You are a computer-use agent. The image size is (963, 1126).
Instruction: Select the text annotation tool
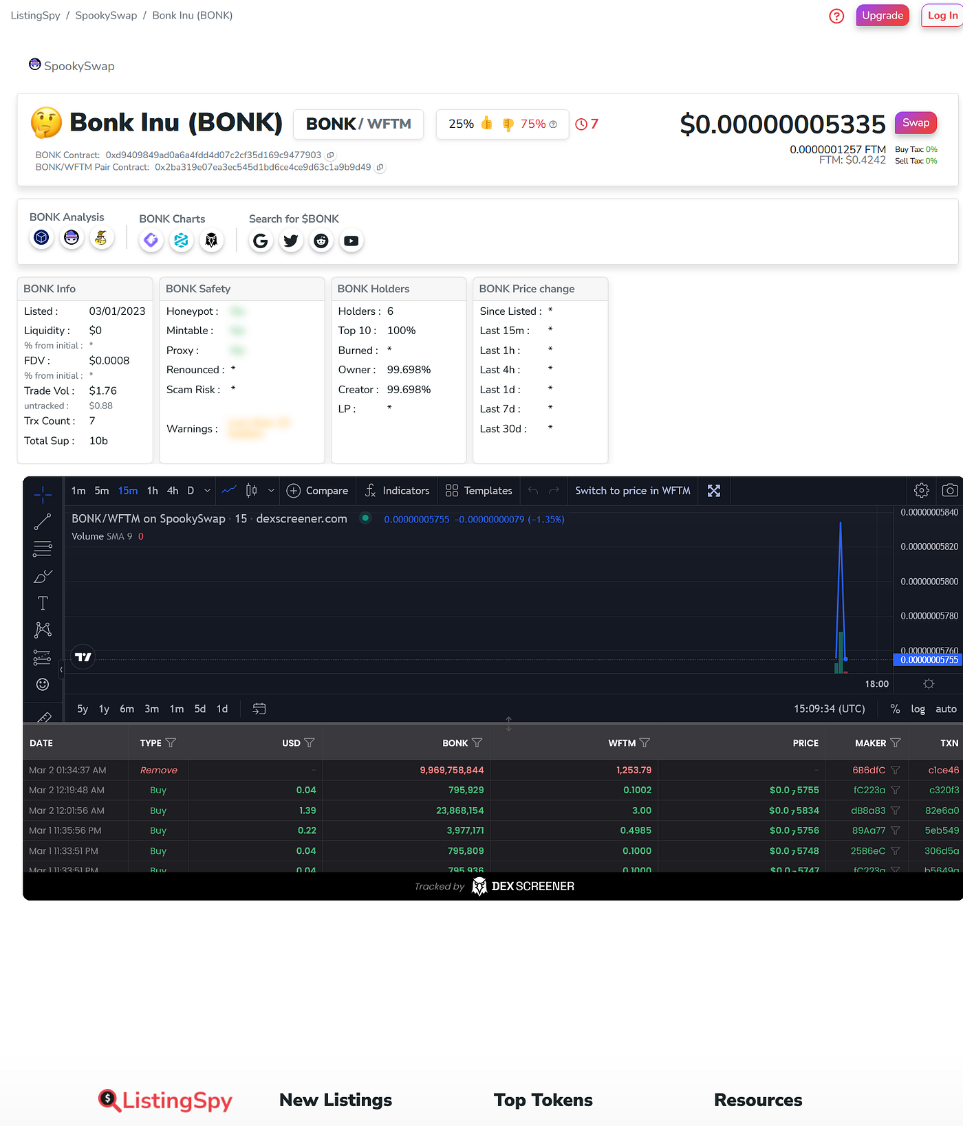pos(43,603)
